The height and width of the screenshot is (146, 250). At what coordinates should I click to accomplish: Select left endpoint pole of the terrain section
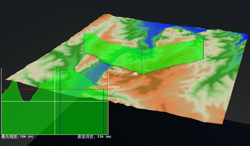coord(84,43)
